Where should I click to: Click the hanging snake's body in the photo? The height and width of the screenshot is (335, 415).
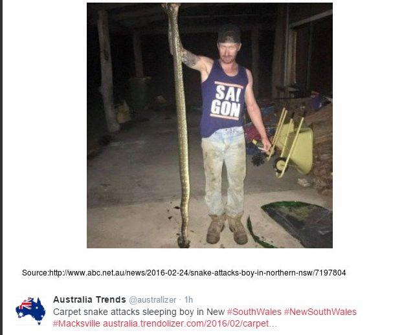pos(180,124)
